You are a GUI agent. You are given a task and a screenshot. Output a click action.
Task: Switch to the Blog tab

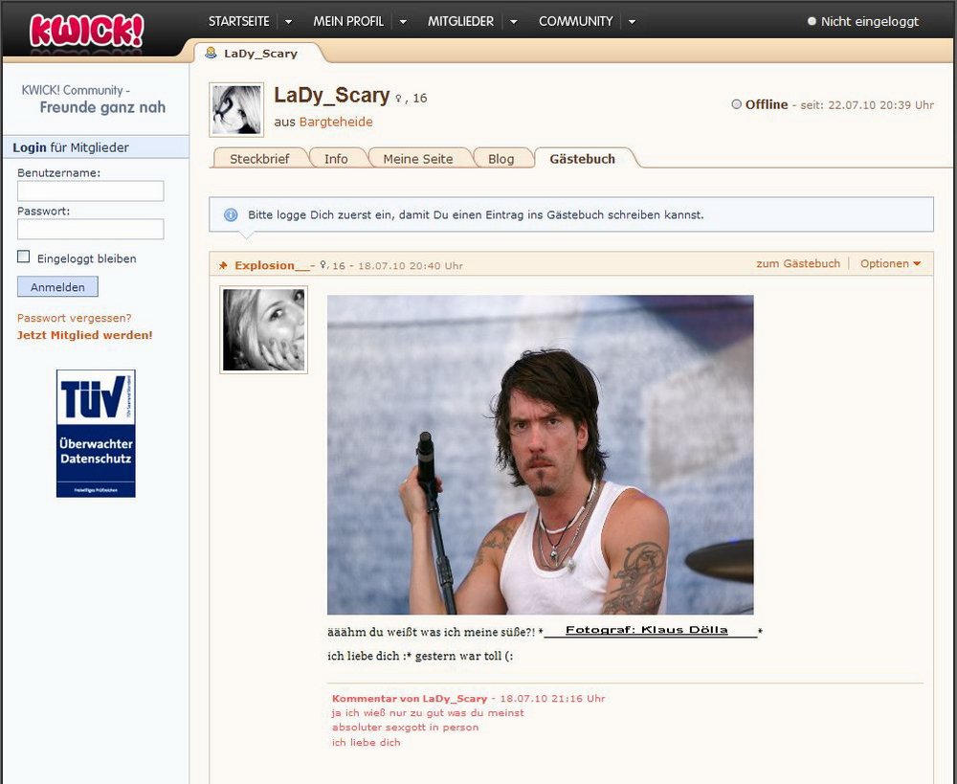501,159
